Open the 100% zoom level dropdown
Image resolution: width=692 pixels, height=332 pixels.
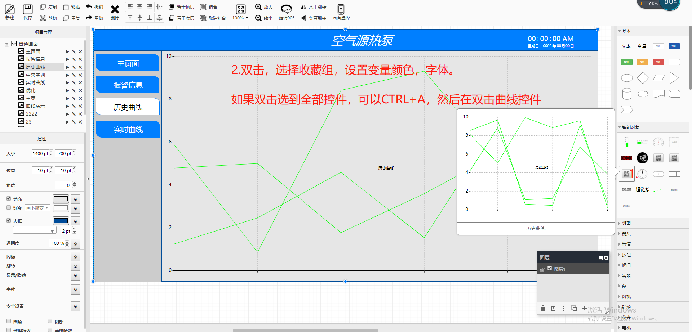tap(240, 18)
